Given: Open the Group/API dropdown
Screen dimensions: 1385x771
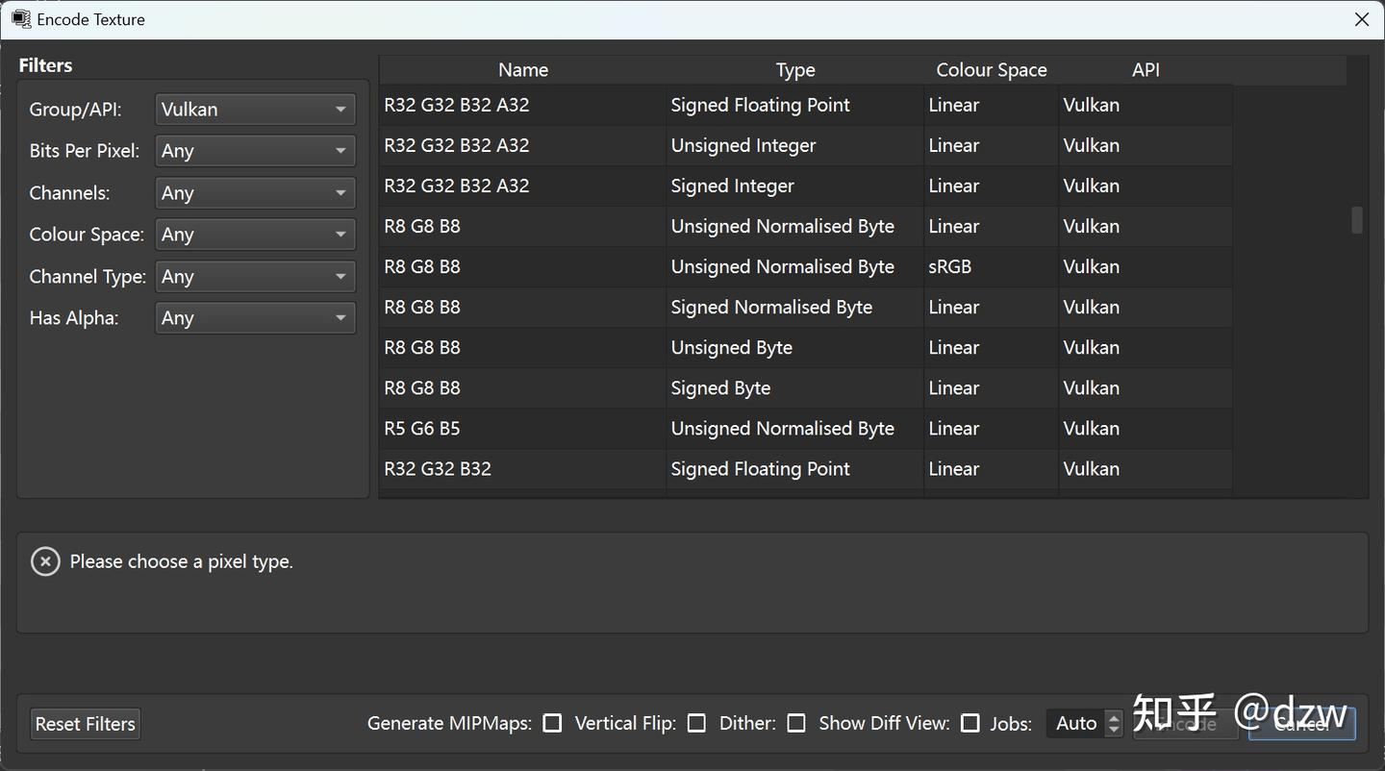Looking at the screenshot, I should tap(255, 110).
